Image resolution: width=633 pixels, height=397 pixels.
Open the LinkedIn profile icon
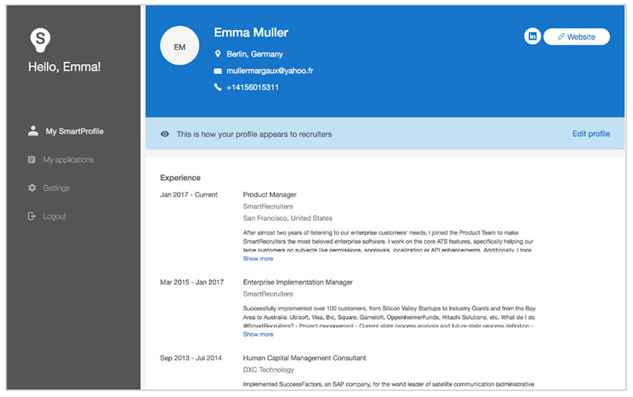[532, 36]
